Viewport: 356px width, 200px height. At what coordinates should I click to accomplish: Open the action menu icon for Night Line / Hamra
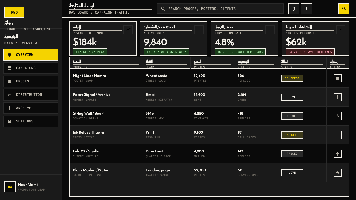click(x=338, y=78)
